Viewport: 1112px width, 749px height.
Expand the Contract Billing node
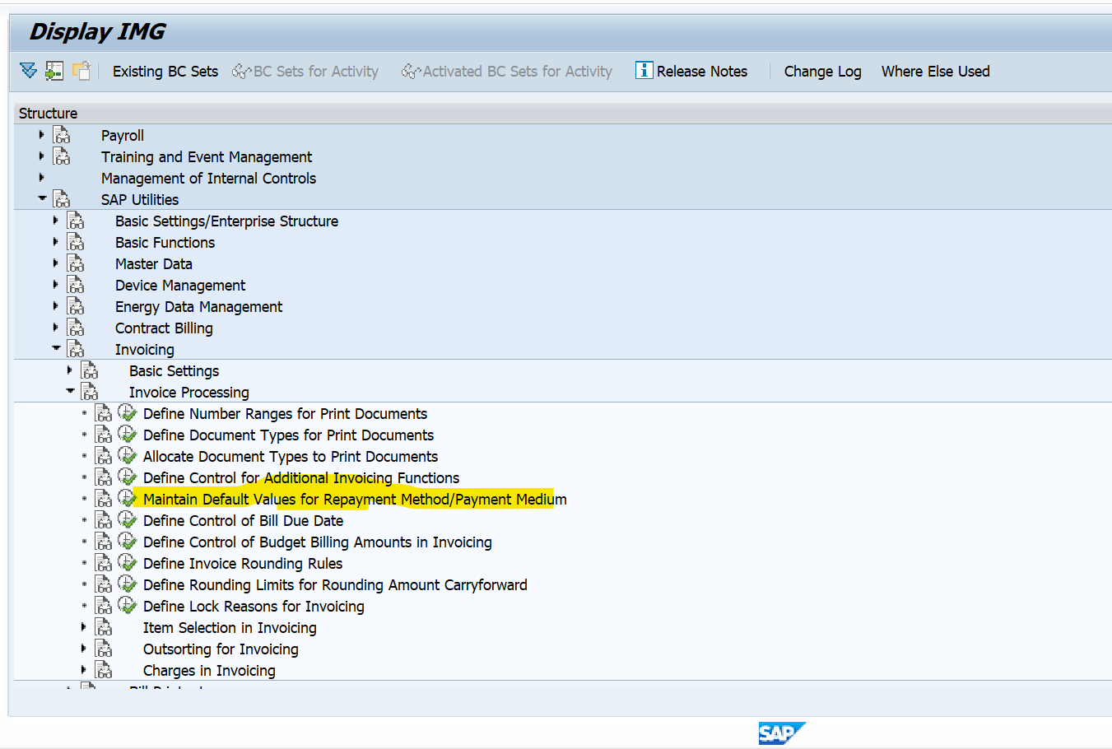point(55,327)
